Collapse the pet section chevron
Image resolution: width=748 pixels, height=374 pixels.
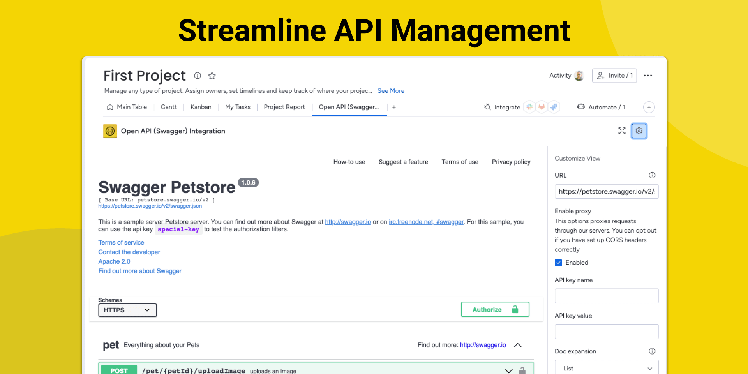518,345
